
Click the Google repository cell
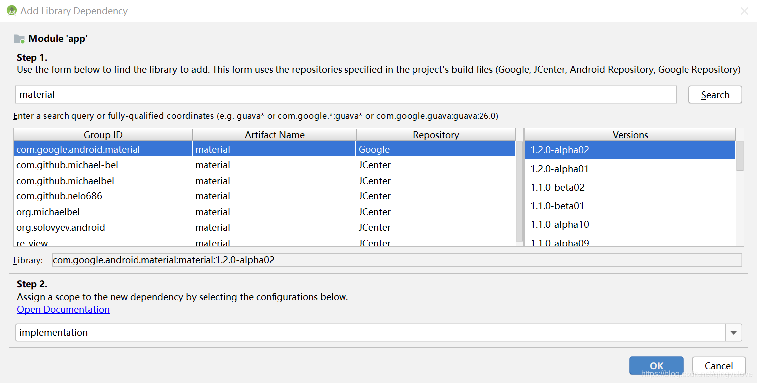(x=436, y=149)
